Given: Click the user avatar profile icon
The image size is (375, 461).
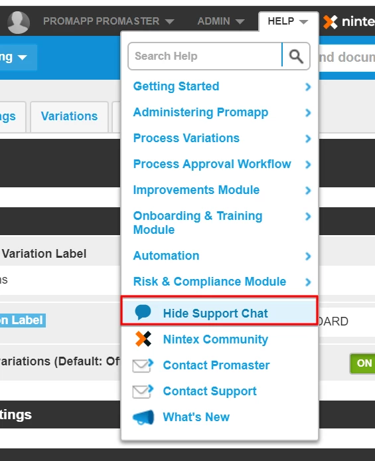Looking at the screenshot, I should [x=18, y=23].
